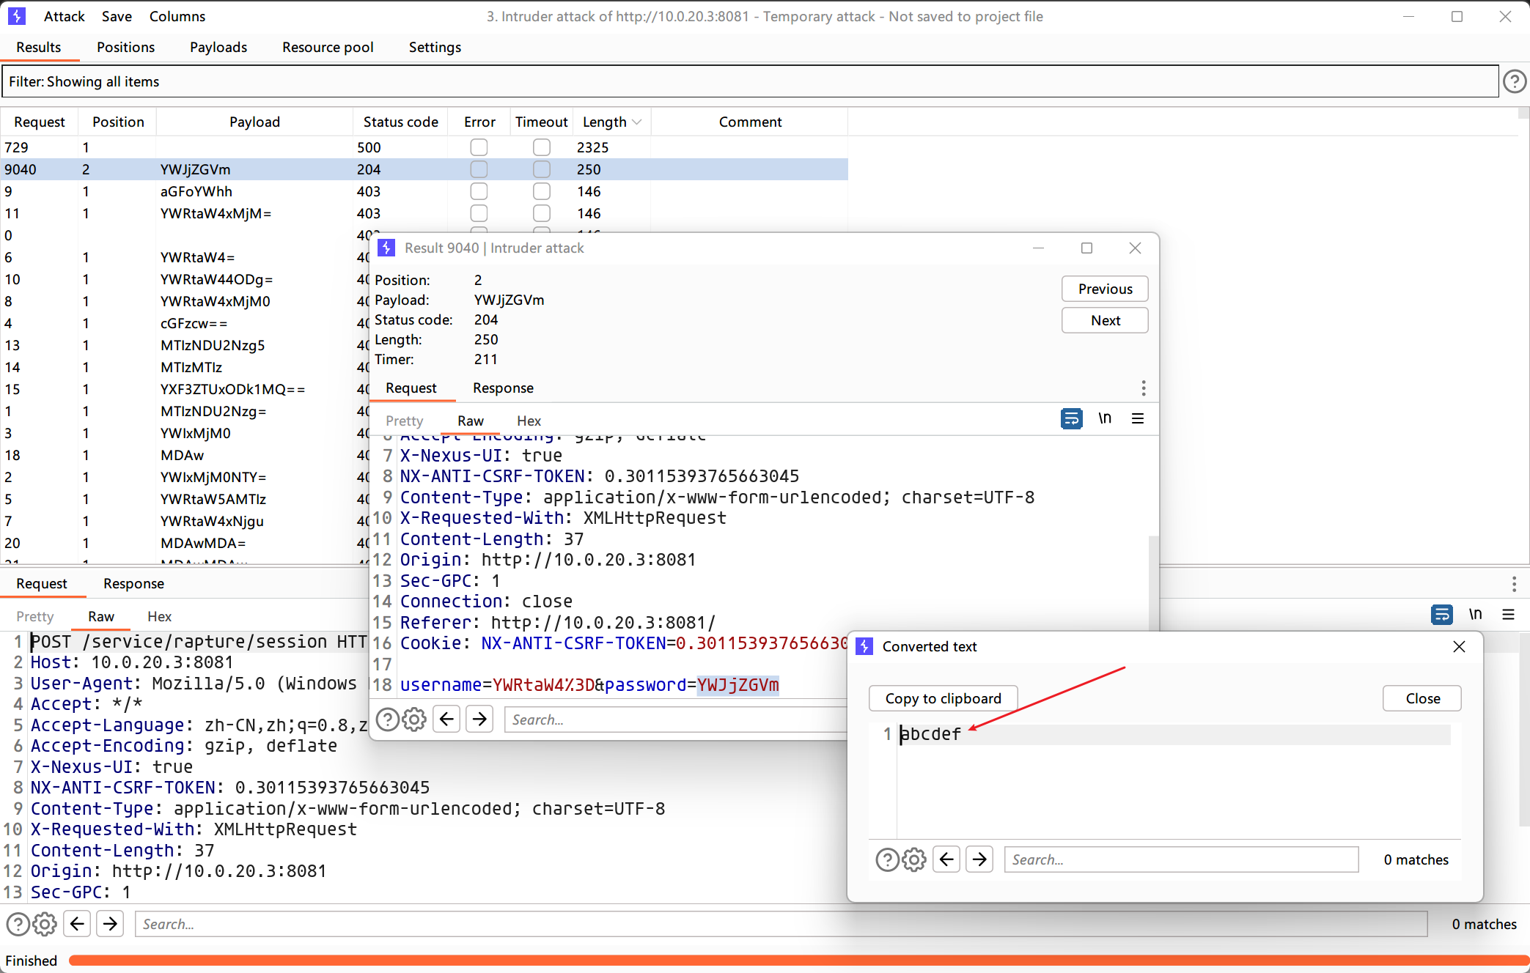Image resolution: width=1530 pixels, height=973 pixels.
Task: Click vertical three-dots menu in result 9040 window
Action: coord(1143,388)
